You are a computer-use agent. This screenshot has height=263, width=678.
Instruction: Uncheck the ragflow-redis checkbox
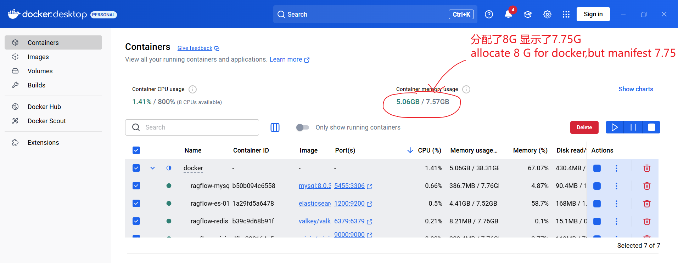click(x=136, y=221)
